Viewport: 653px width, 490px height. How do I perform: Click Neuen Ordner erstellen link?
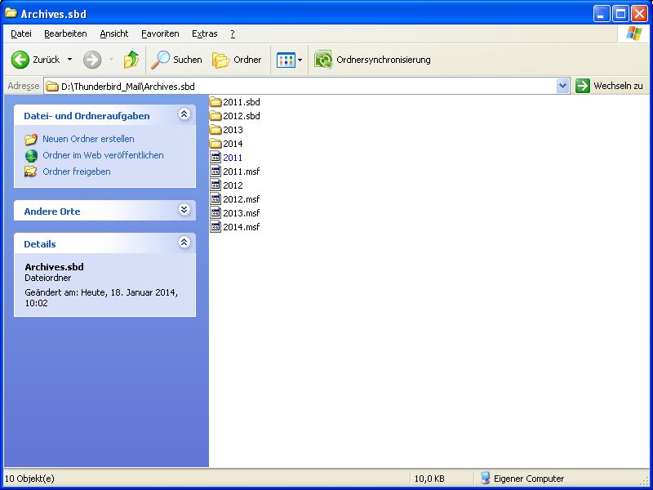point(88,139)
